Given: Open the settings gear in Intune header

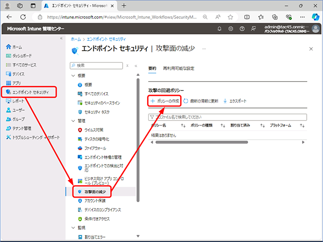Looking at the screenshot, I should [231, 29].
